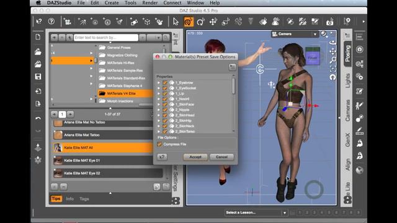Click the Undo arrow icon in sidebar
The width and height of the screenshot is (397, 223).
(38, 118)
